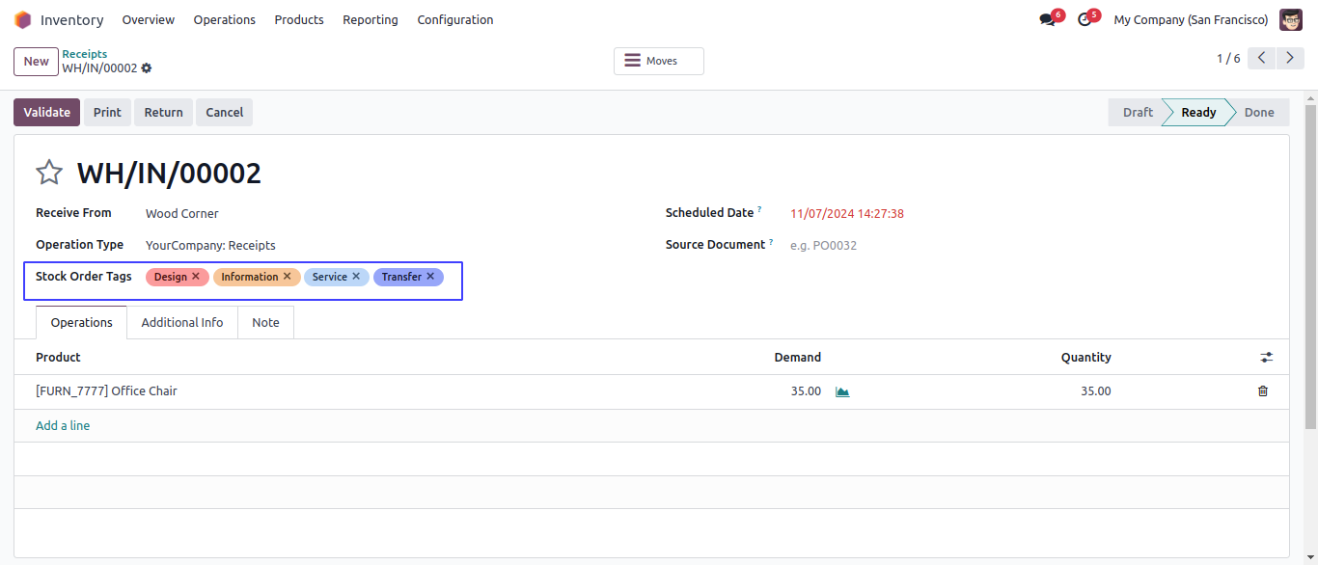
Task: Remove the Design tag
Action: (196, 276)
